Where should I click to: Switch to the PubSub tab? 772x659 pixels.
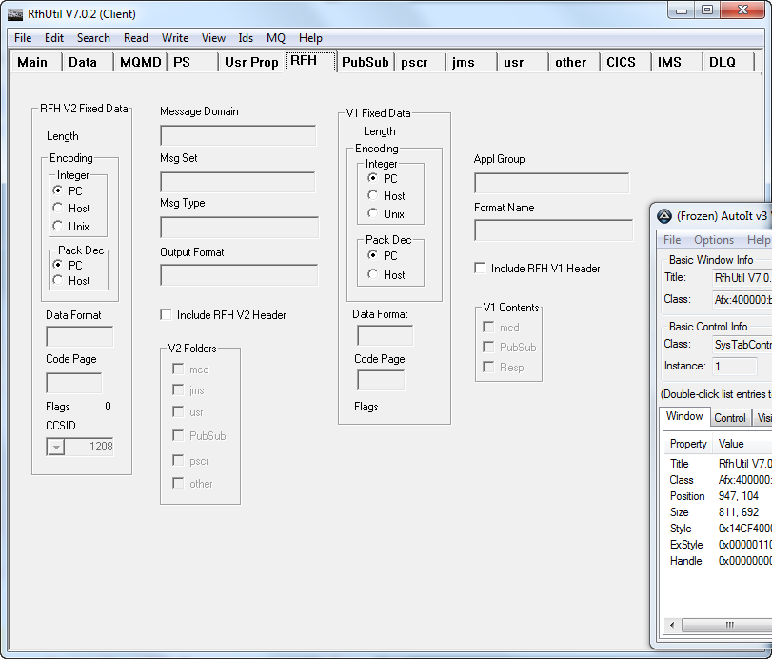(365, 62)
